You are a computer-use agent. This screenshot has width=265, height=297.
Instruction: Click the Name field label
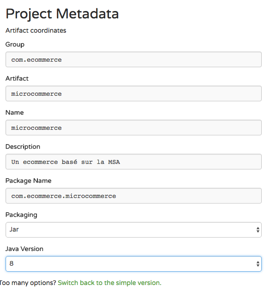(15, 112)
